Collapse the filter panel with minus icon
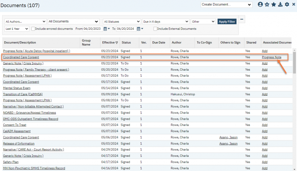Screen dimensions: 297x171 (x=242, y=19)
